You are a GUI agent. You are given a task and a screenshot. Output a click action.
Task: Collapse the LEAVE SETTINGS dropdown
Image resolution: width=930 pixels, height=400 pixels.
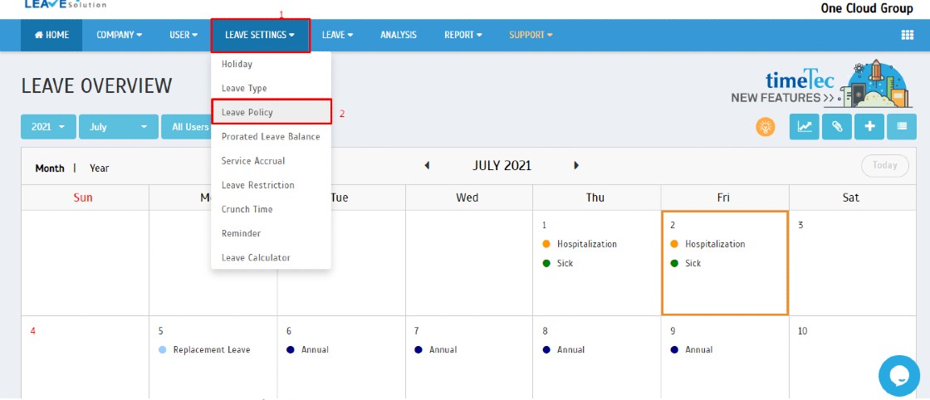[261, 35]
